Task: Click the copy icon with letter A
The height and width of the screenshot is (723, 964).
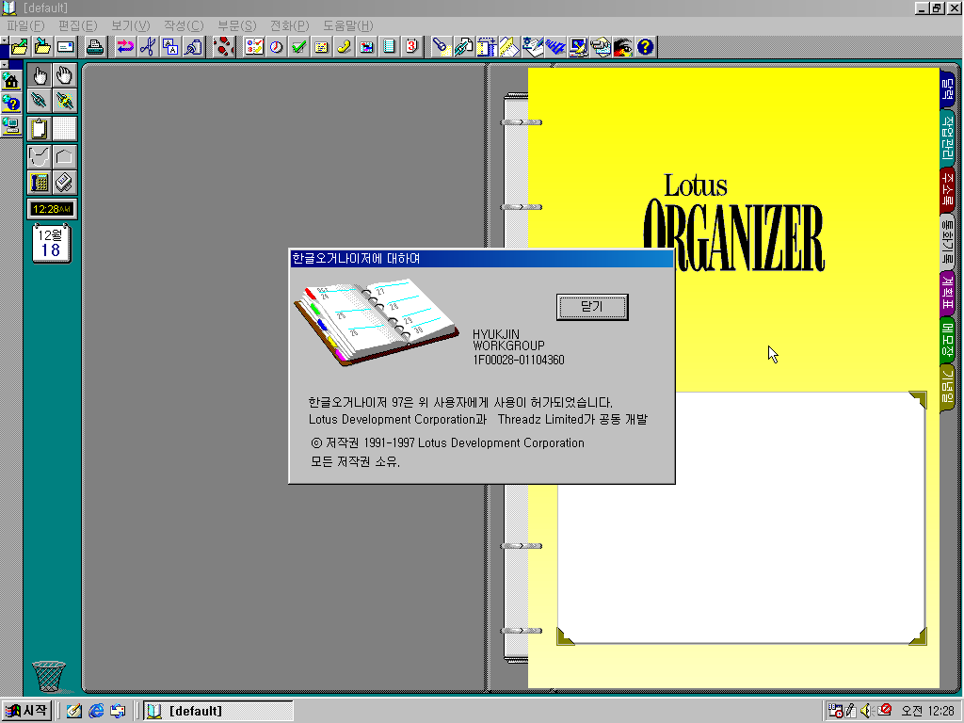Action: point(170,47)
